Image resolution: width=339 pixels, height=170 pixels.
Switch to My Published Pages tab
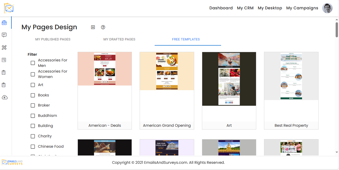(53, 39)
